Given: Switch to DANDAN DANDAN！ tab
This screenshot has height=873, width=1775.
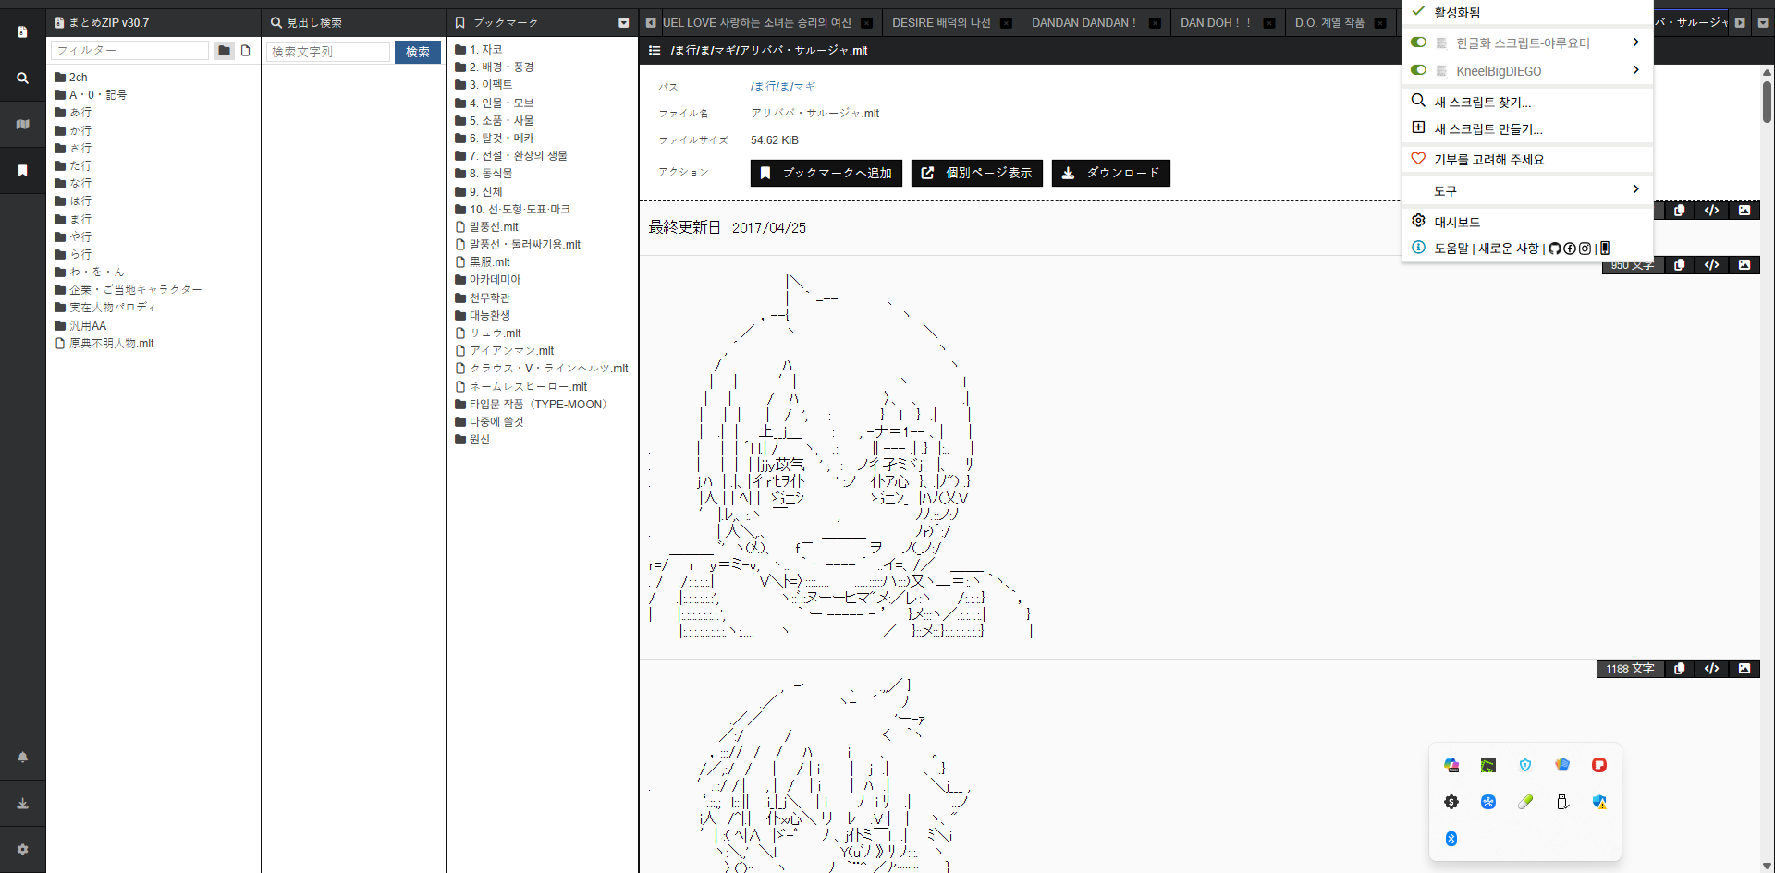Looking at the screenshot, I should [x=1083, y=23].
